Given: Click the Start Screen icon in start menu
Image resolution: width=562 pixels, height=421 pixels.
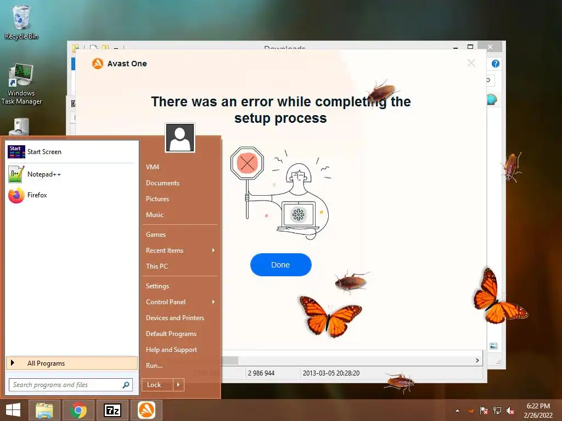Looking at the screenshot, I should (16, 152).
